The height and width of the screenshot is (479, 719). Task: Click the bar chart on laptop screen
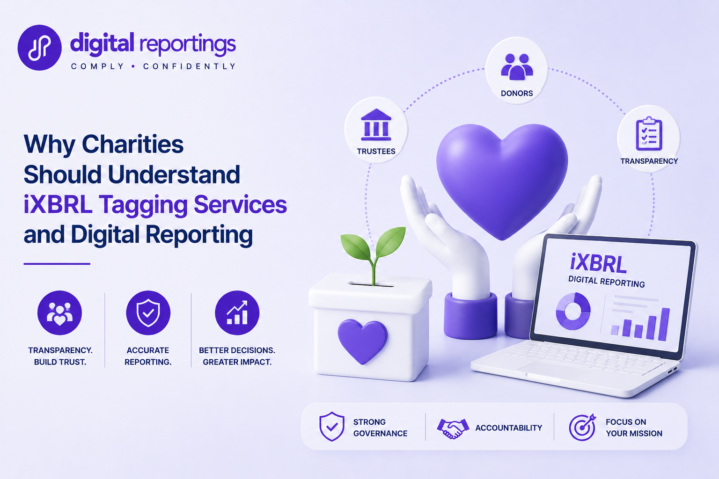pyautogui.click(x=640, y=324)
